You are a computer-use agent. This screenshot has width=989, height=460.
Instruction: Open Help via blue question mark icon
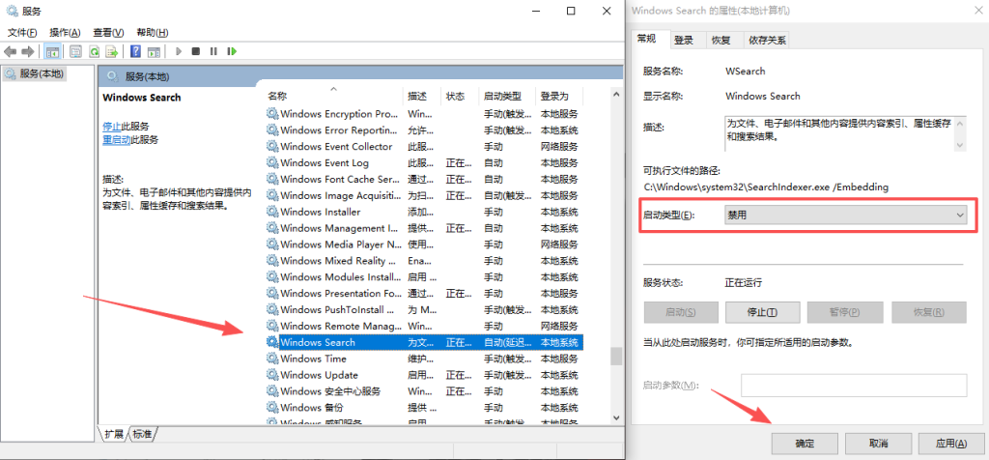[x=136, y=51]
